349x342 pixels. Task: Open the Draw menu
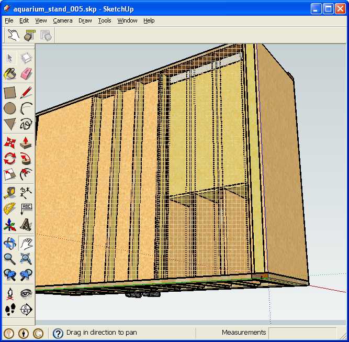coord(85,20)
